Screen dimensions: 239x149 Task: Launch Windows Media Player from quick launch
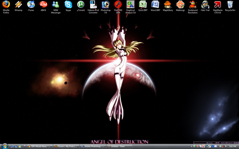tap(20, 147)
